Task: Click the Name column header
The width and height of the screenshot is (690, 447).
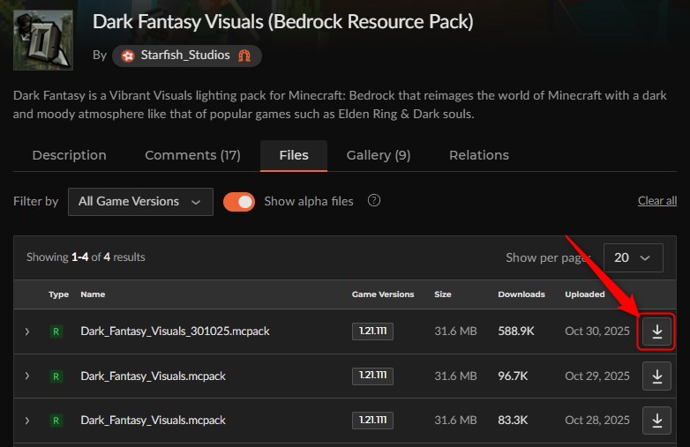Action: [93, 294]
